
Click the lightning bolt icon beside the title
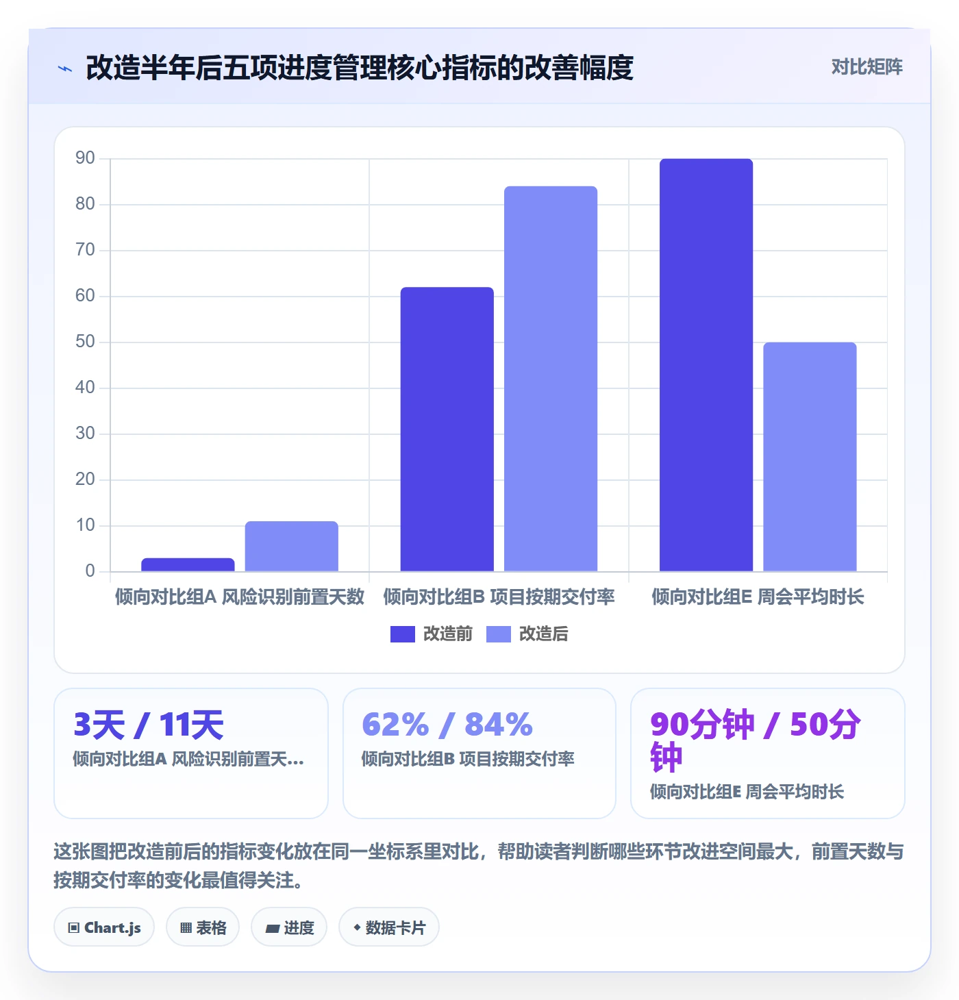click(x=65, y=68)
